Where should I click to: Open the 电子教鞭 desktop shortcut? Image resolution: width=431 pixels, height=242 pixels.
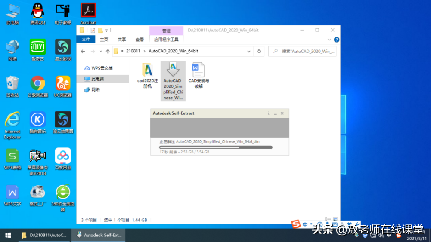click(x=63, y=14)
